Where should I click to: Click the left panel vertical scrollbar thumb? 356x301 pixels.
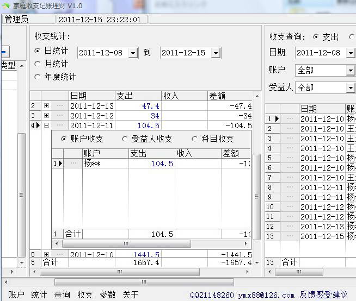(x=21, y=195)
